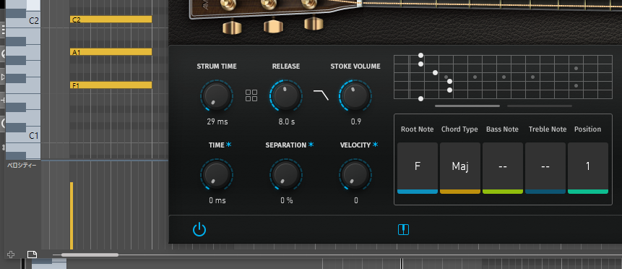
Task: Open the Treble Note selector
Action: coord(545,168)
